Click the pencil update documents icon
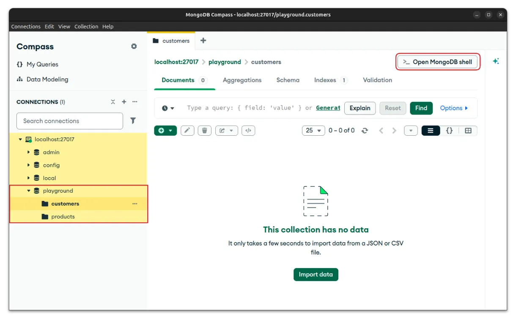This screenshot has height=320, width=516. (x=187, y=131)
